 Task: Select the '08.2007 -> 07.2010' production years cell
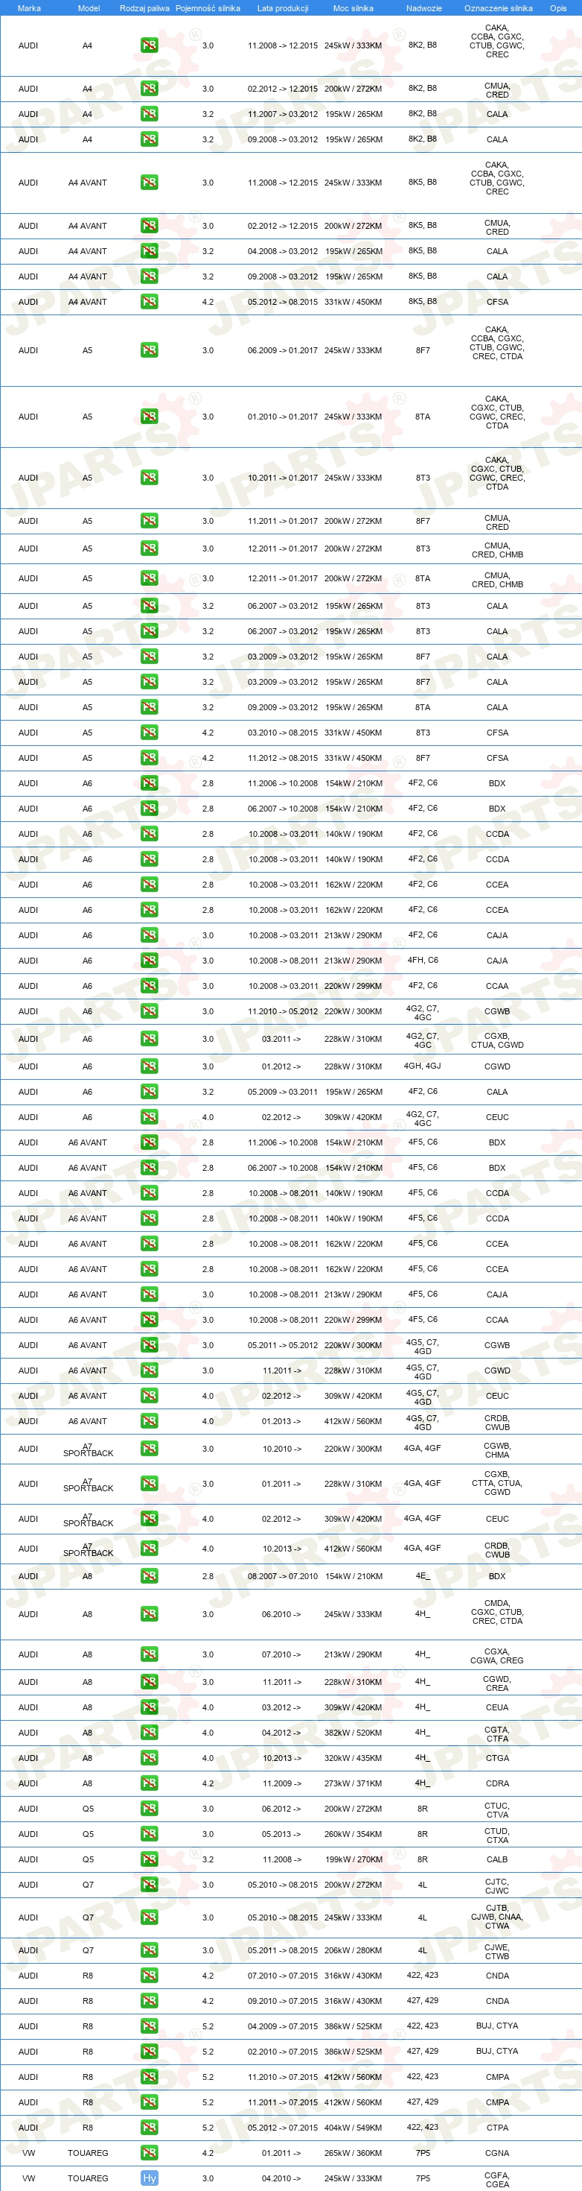[x=283, y=1576]
